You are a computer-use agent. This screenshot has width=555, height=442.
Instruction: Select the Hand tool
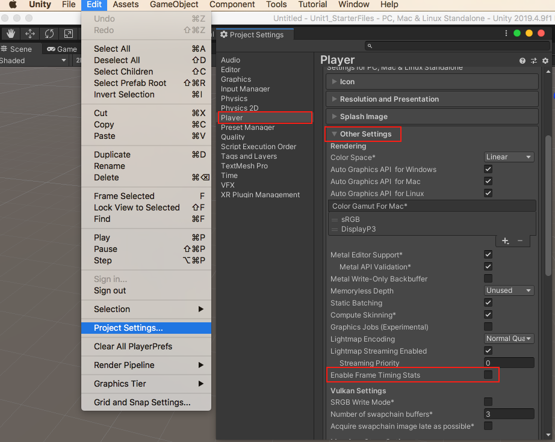coord(10,34)
